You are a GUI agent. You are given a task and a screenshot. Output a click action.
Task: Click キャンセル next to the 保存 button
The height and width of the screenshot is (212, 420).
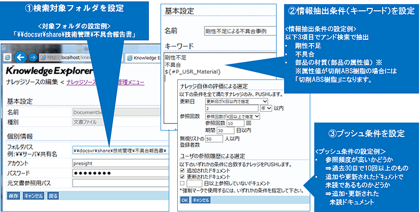[x=34, y=196]
